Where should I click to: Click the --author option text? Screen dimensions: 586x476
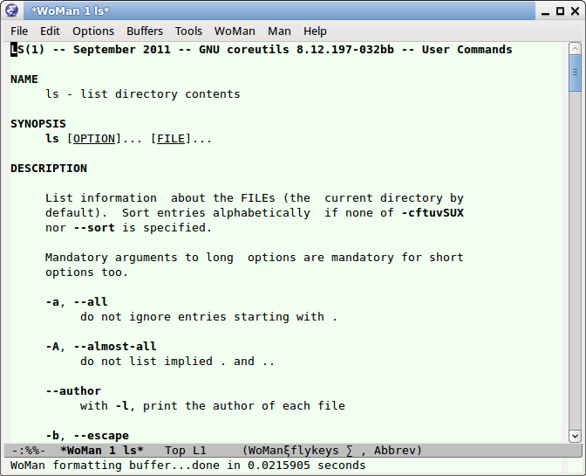(73, 391)
